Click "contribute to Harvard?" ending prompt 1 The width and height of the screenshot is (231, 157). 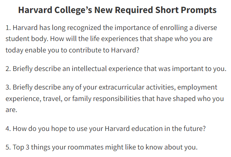pos(104,50)
